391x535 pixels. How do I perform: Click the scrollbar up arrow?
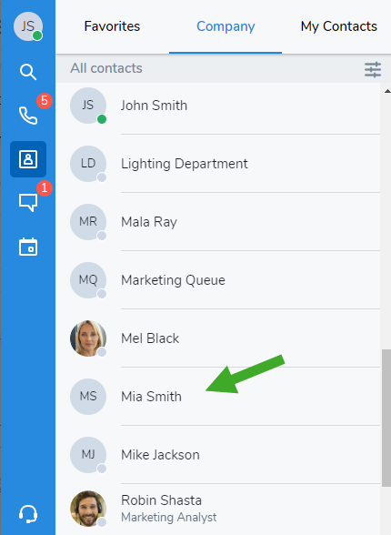click(387, 91)
